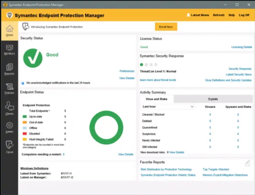Open the Help menu
255x195 pixels.
tap(232, 15)
